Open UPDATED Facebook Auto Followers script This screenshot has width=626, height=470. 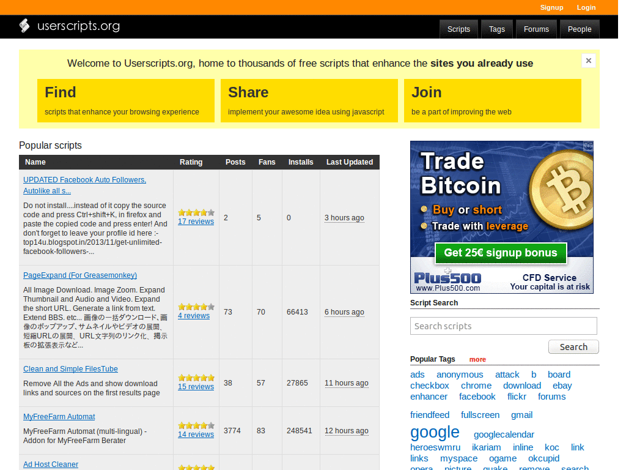[x=84, y=185]
